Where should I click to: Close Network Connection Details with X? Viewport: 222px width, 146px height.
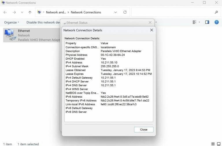click(151, 30)
